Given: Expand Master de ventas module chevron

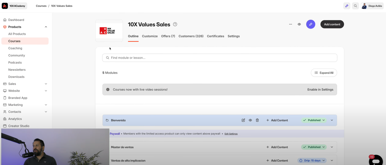Looking at the screenshot, I should pyautogui.click(x=332, y=147).
